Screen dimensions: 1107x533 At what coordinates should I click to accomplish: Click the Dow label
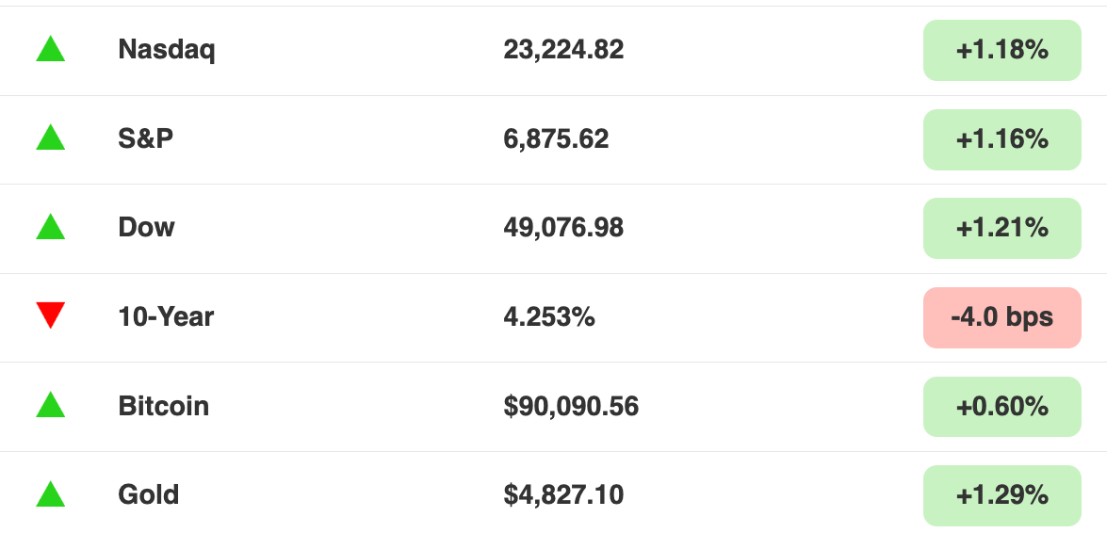146,228
